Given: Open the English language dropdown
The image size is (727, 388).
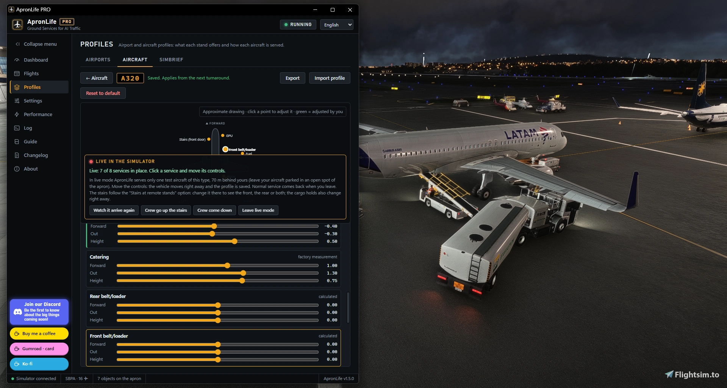Looking at the screenshot, I should click(336, 25).
